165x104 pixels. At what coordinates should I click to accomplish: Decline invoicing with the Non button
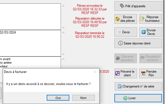click(x=83, y=98)
